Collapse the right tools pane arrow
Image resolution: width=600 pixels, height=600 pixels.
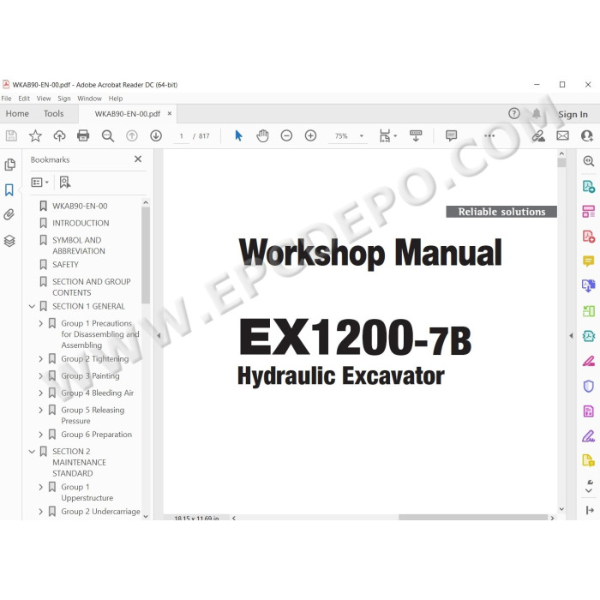pos(571,336)
